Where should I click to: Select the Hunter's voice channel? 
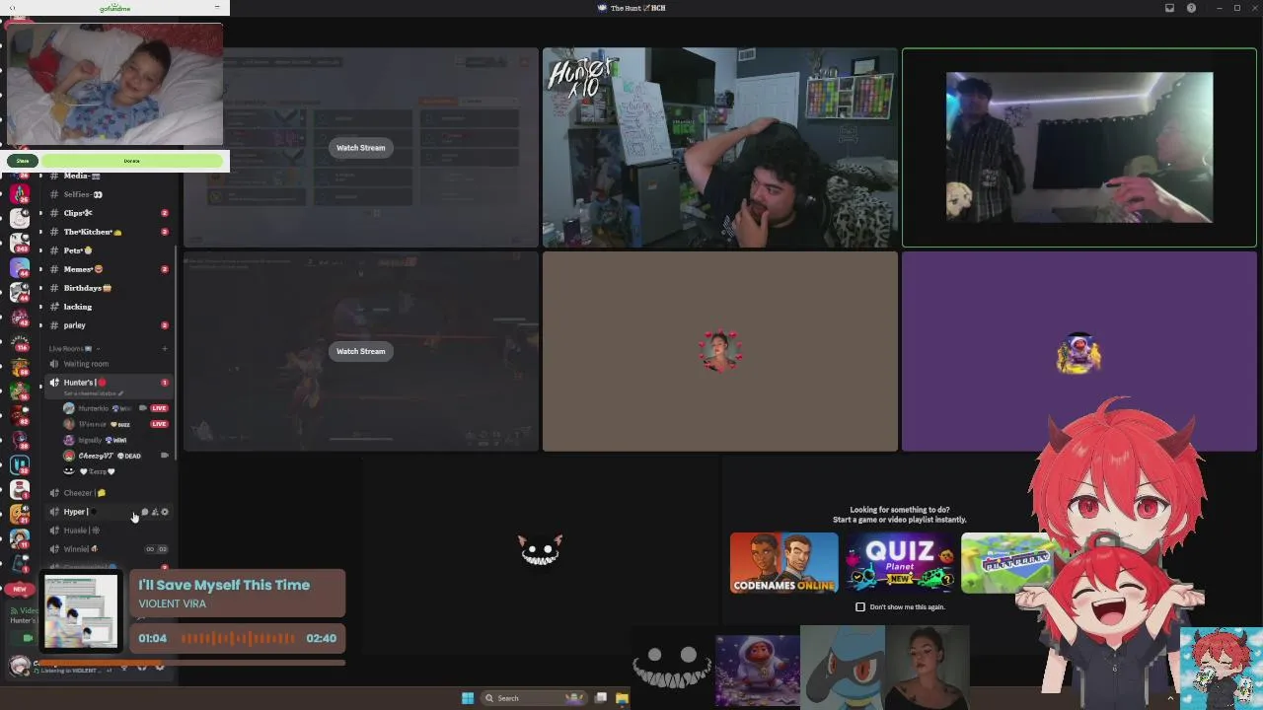107,383
